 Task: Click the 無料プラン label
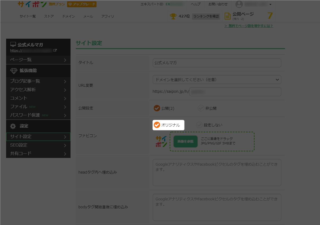(57, 4)
